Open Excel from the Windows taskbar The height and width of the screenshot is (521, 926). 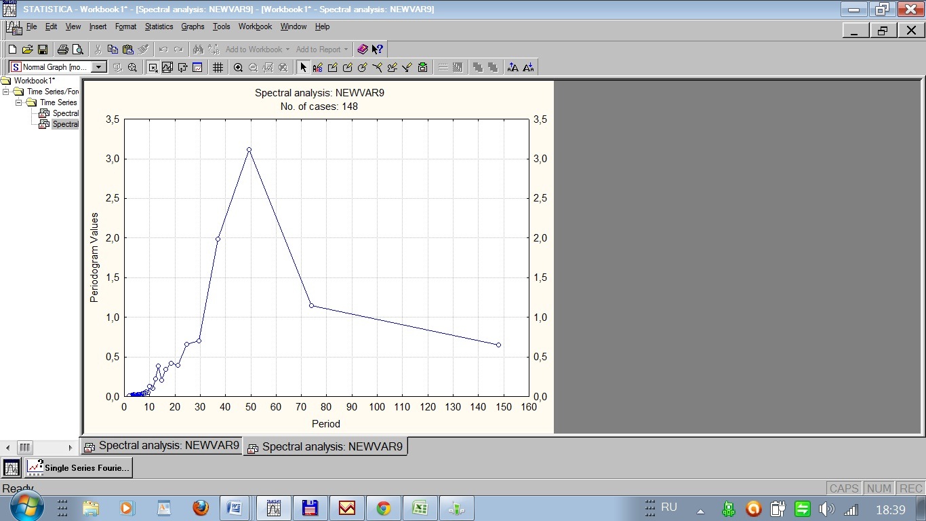pos(420,508)
